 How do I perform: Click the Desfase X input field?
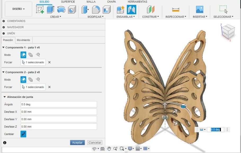[59, 112]
